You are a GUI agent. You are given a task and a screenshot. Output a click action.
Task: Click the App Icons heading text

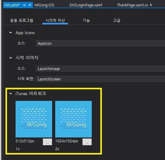(x=25, y=33)
